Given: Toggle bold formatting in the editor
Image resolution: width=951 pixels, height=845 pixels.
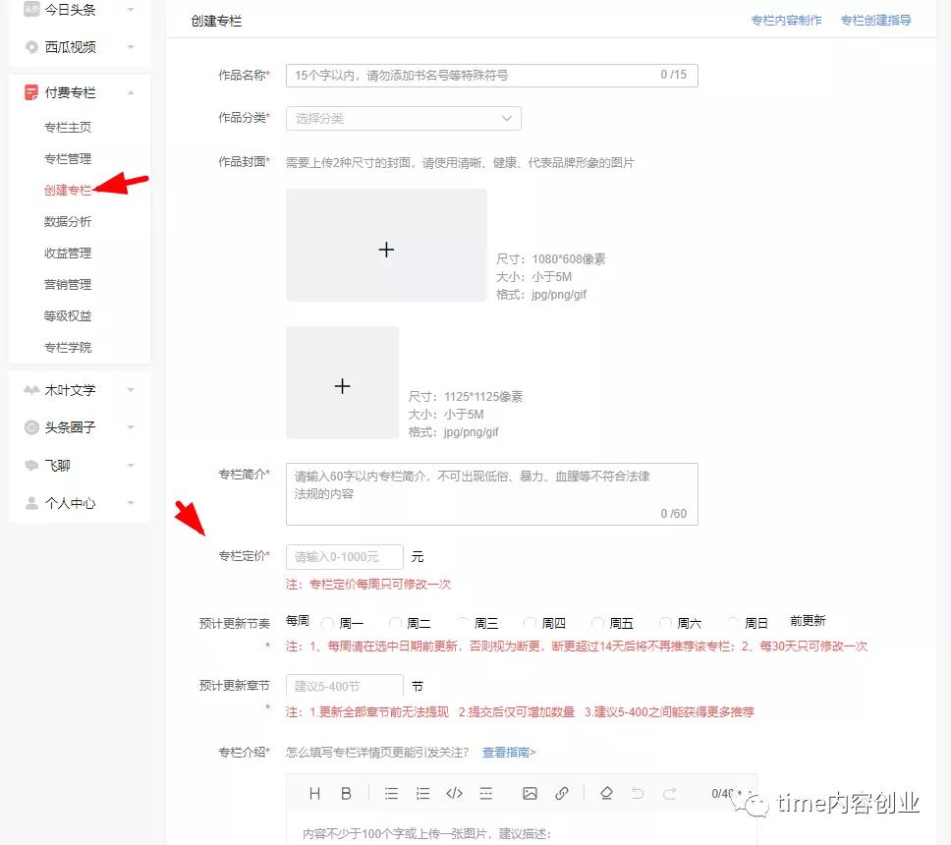Looking at the screenshot, I should 346,793.
